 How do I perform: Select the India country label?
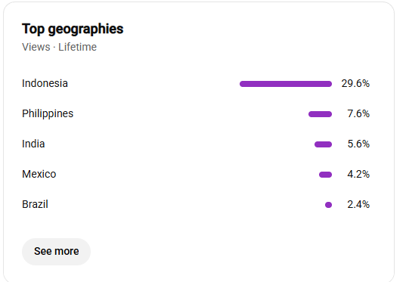[x=33, y=144]
